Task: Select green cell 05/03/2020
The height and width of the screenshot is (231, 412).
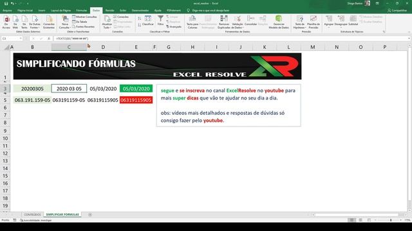Action: click(x=136, y=89)
